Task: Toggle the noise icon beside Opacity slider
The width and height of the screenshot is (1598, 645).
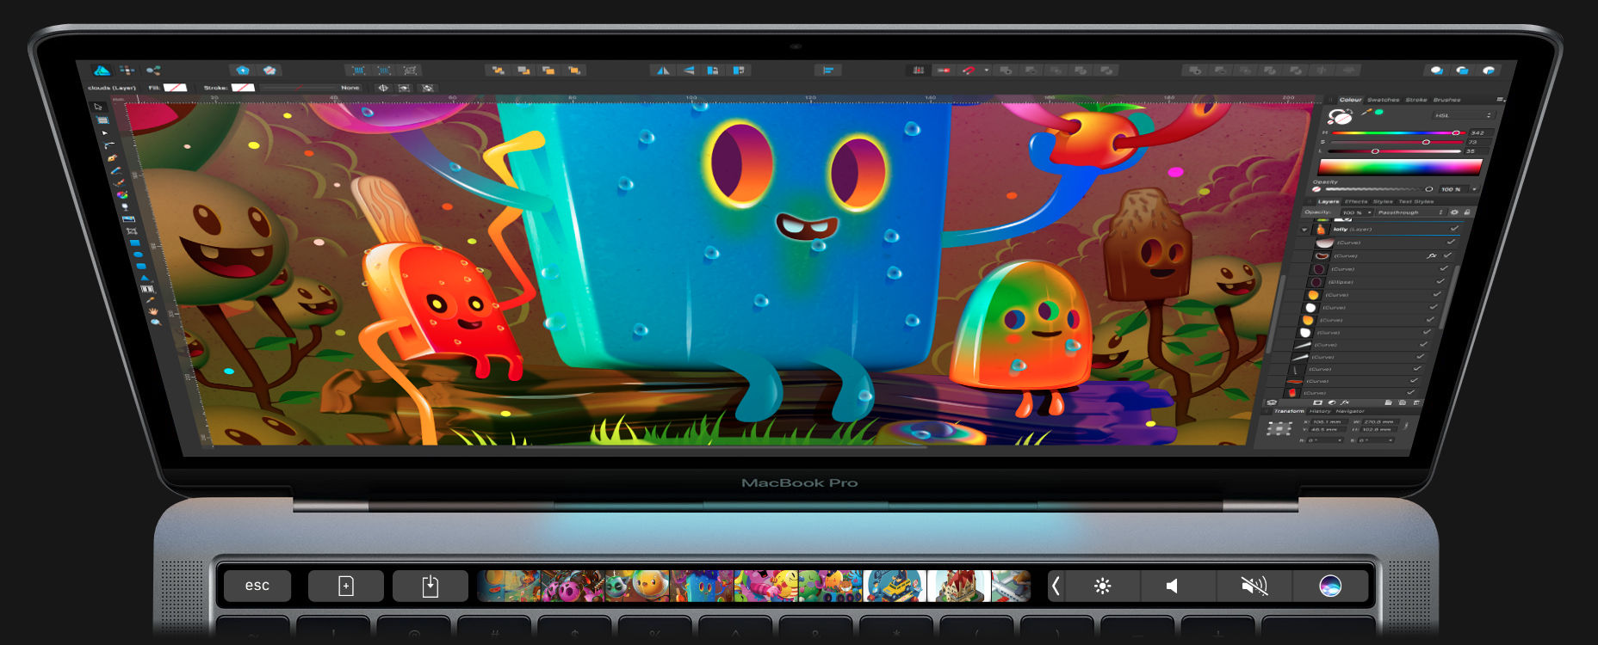Action: click(1316, 189)
